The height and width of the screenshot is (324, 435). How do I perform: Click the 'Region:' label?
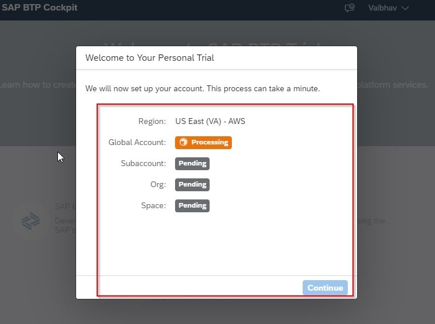point(152,121)
